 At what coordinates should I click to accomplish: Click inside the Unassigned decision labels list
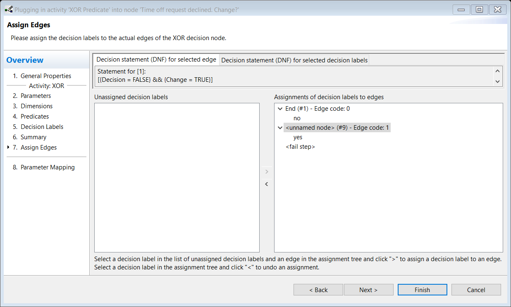tap(177, 177)
